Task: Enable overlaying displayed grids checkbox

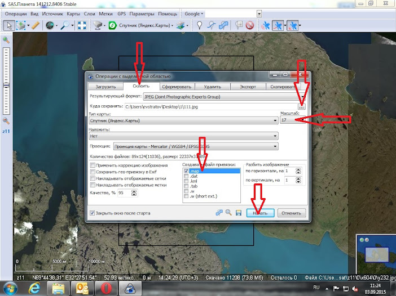Action: (x=93, y=178)
